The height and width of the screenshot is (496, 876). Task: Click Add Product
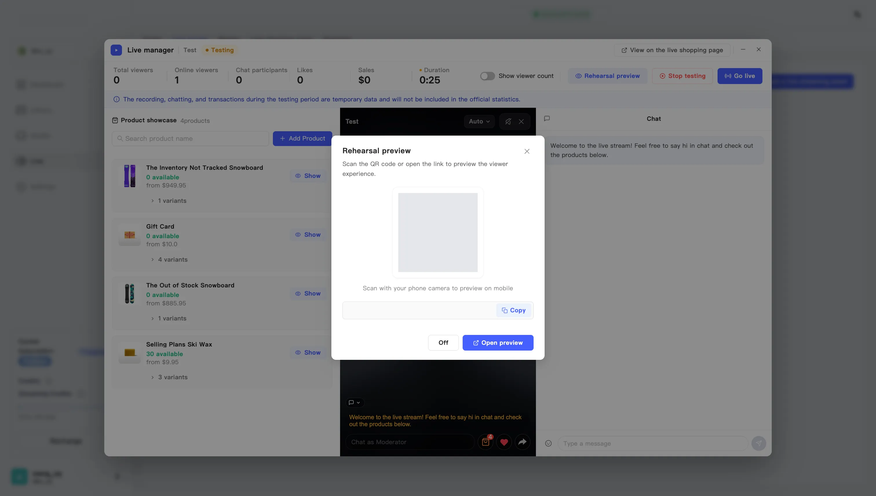(x=302, y=139)
